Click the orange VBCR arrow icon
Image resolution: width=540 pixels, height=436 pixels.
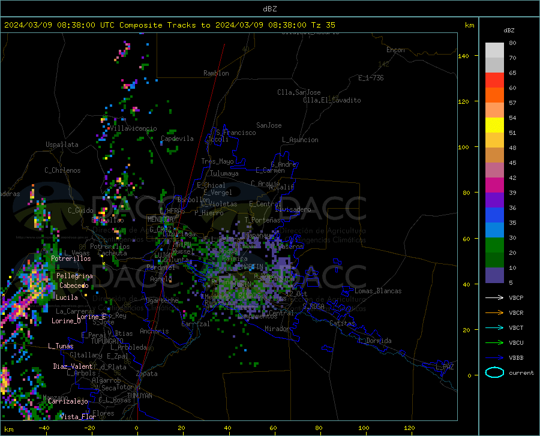(x=494, y=312)
